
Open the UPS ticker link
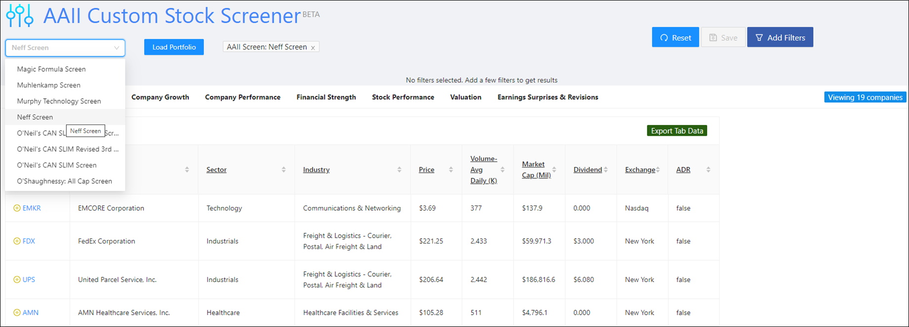click(29, 280)
